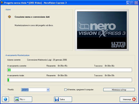Click the burning status icon beside Creazione menu
Viewport: 139px width, 104px height.
coord(9,17)
